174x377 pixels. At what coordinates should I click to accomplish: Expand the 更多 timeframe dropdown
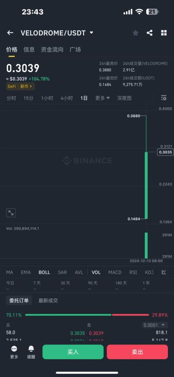point(102,98)
